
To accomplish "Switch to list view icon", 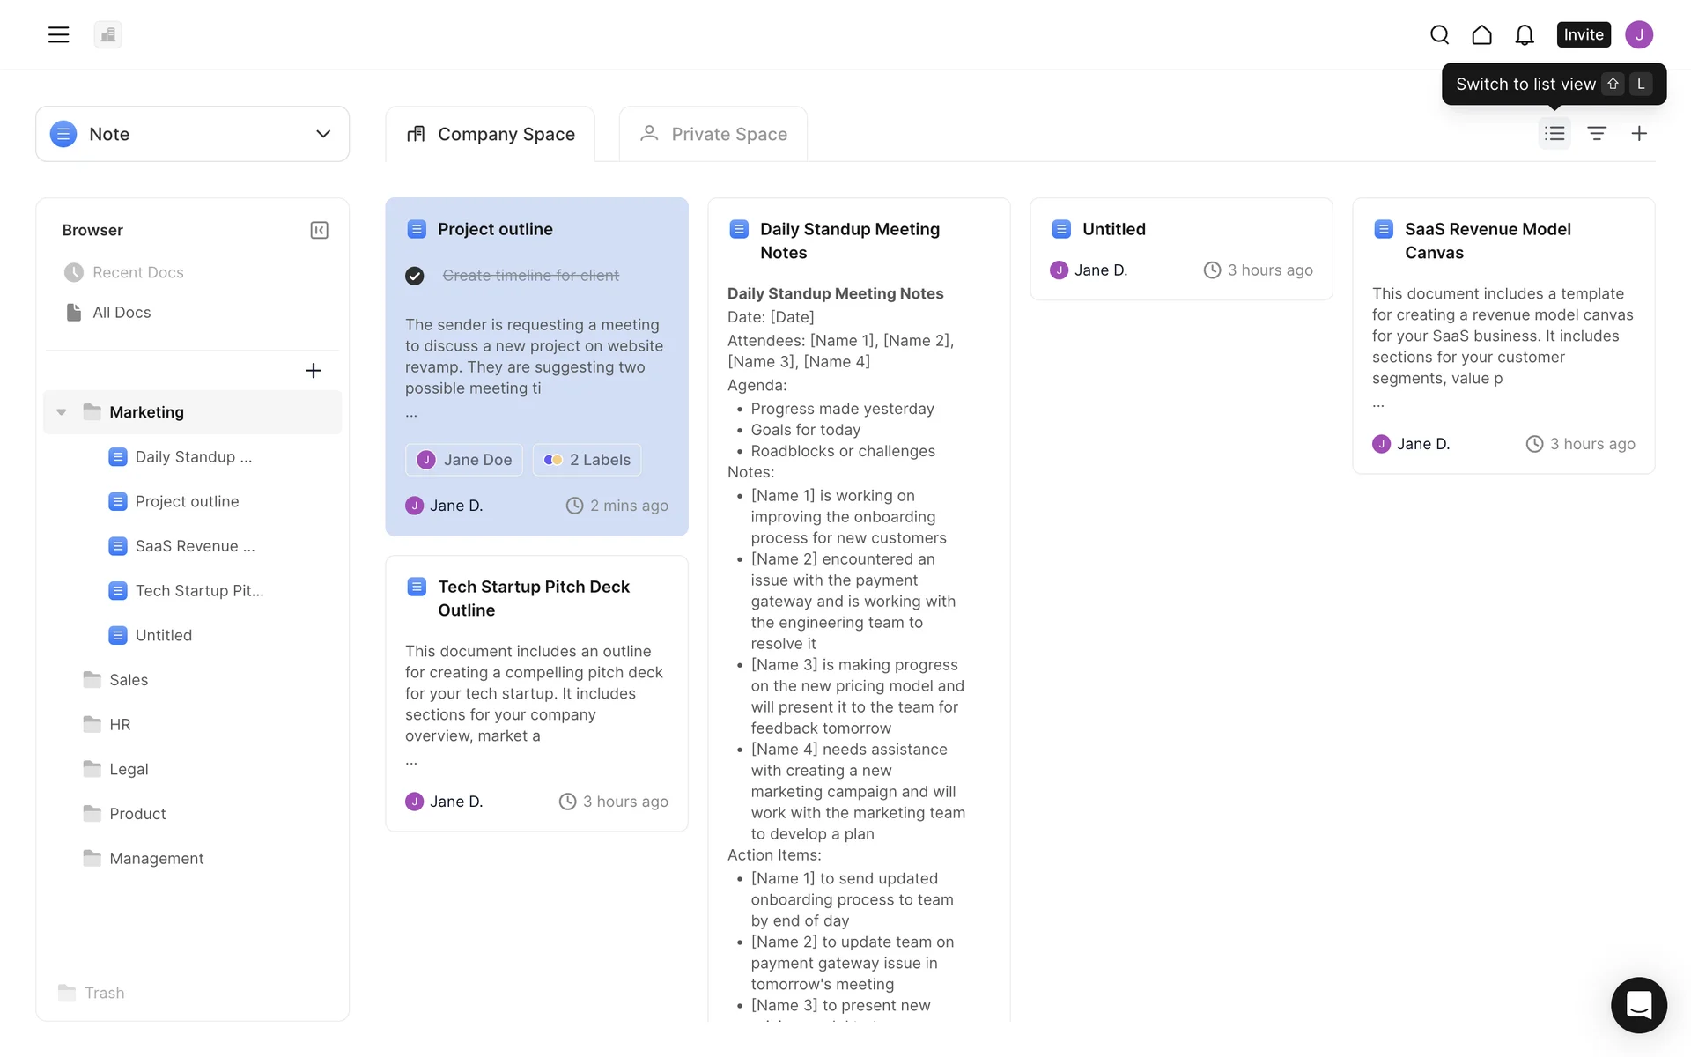I will pos(1554,133).
